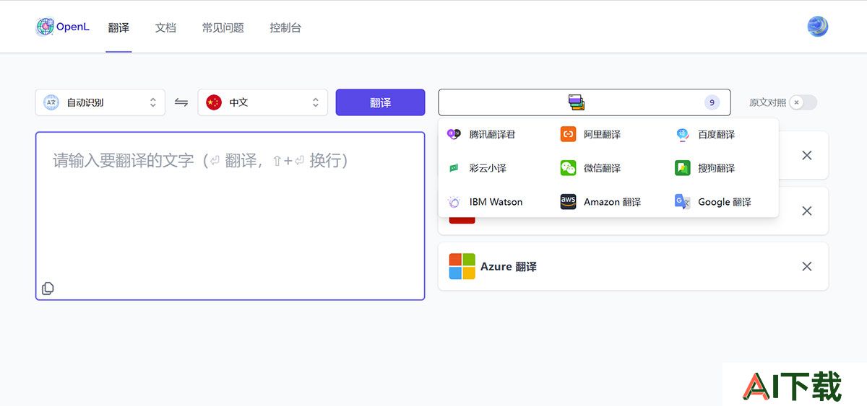
Task: Select 搜狗翻译 engine
Action: click(x=705, y=168)
